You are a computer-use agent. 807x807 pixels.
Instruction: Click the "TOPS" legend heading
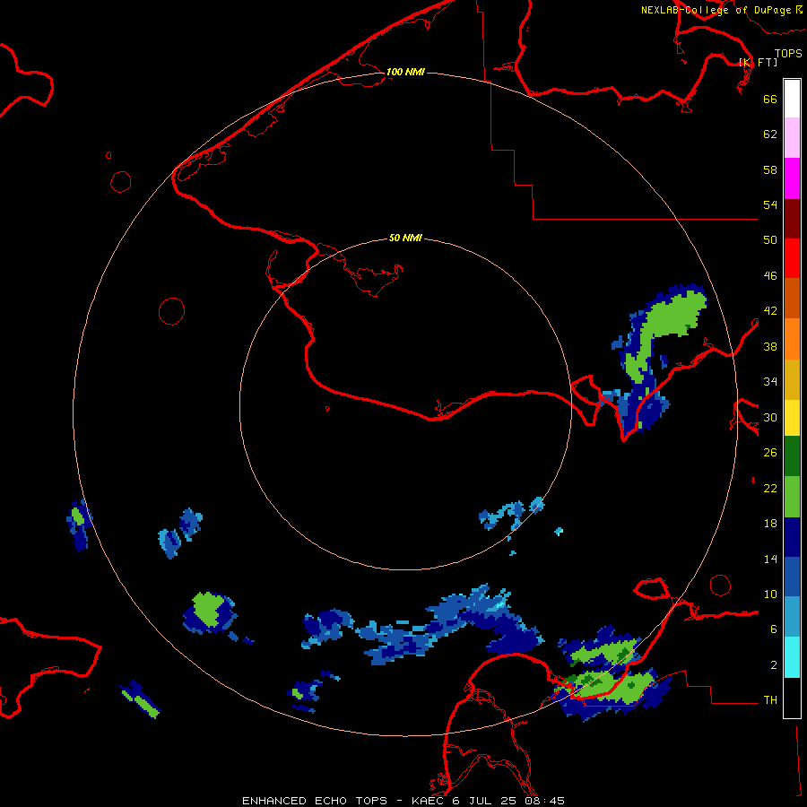(788, 53)
